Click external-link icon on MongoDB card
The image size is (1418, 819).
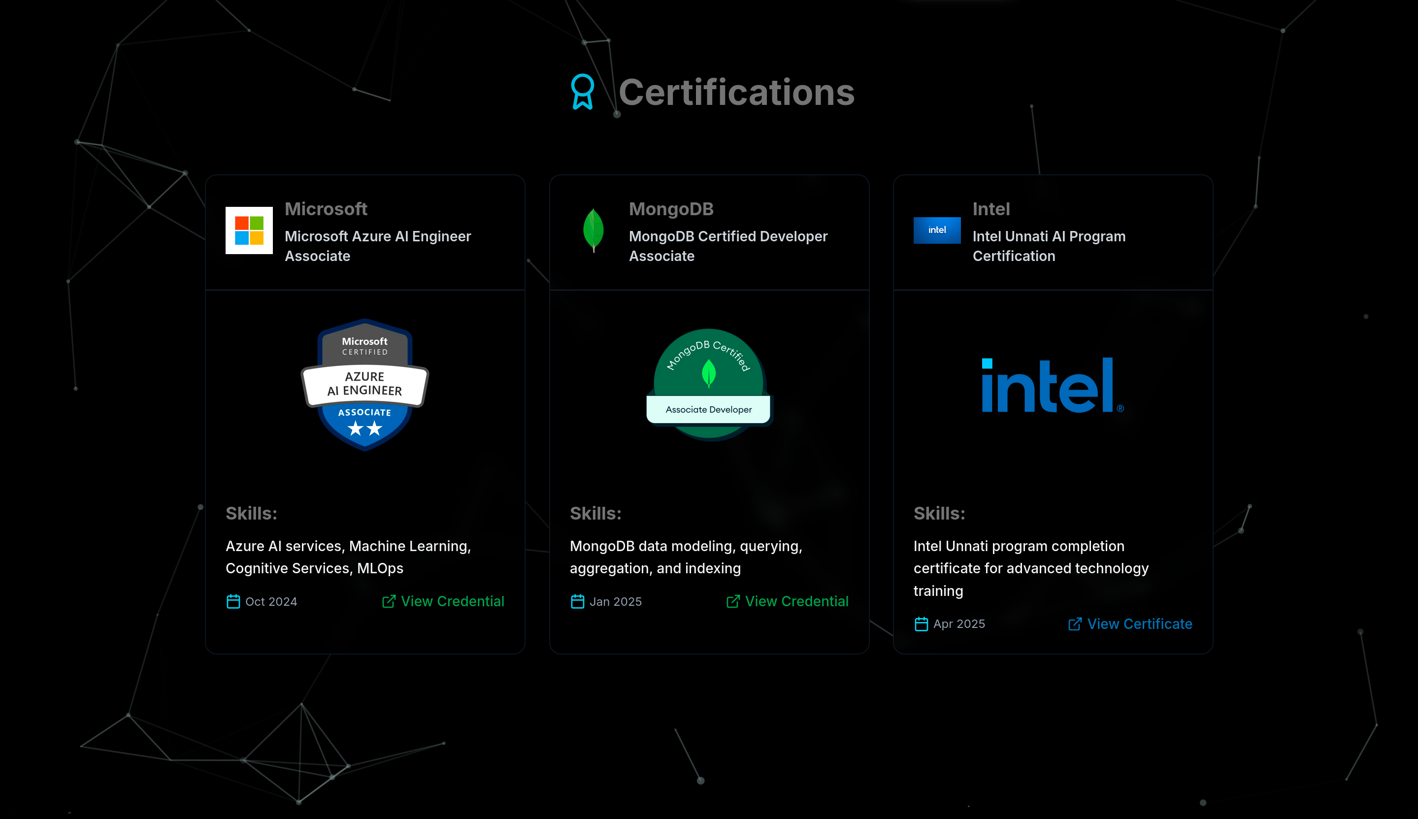tap(732, 601)
